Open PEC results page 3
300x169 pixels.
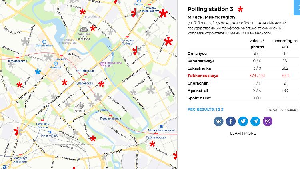tap(222, 109)
